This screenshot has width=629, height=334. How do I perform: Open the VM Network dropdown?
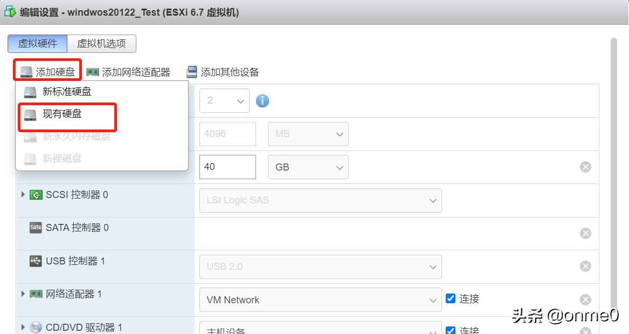tap(321, 299)
